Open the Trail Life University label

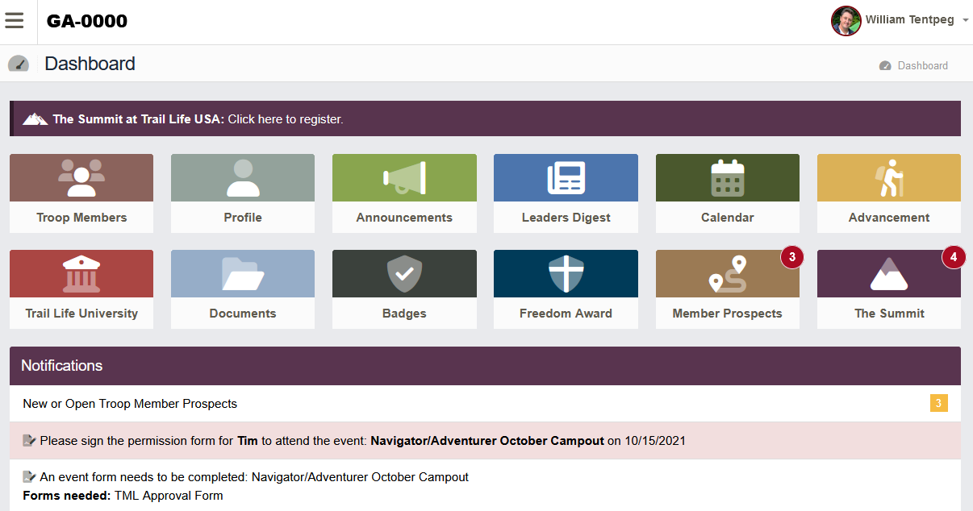point(81,314)
